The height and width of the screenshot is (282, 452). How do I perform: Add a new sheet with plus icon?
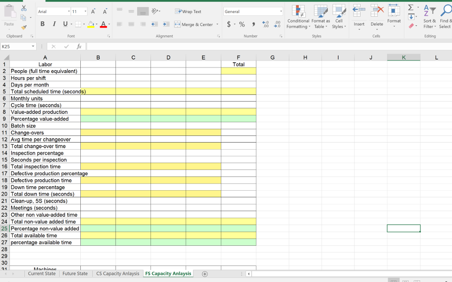click(x=205, y=274)
